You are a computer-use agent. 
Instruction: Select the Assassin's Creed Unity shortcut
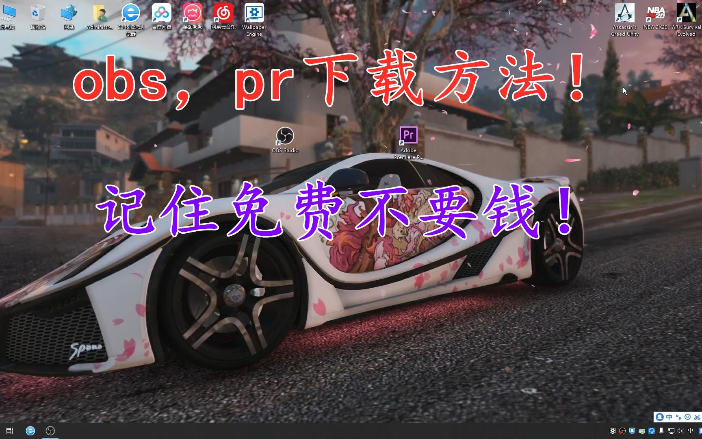point(625,20)
